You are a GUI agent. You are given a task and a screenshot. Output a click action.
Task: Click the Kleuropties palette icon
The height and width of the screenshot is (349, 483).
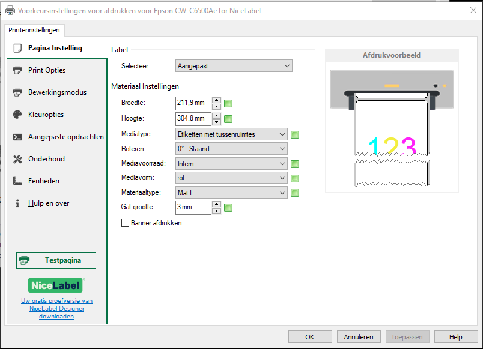[17, 115]
